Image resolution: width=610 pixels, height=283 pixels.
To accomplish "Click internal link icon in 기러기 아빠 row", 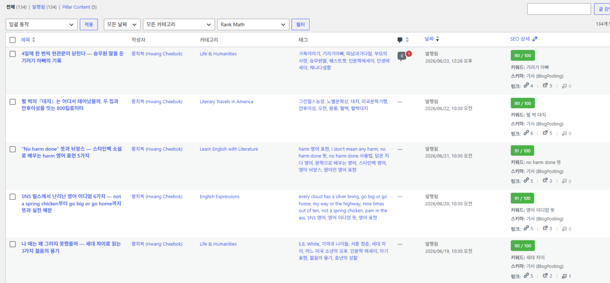I will (x=526, y=85).
